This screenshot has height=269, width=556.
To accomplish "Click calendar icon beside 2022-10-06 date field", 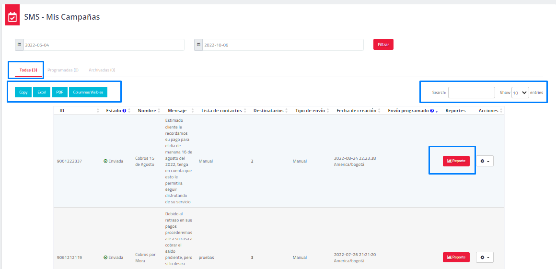I will pos(198,45).
